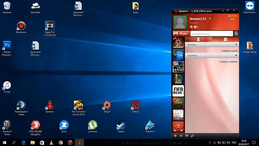Screen dimensions: 259x146
Task: Select the Dota 2 desktop shortcut
Action: point(136,107)
